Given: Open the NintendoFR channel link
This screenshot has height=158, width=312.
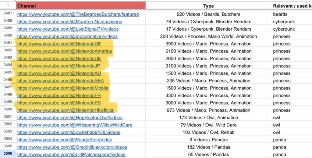Looking at the screenshot, I should coord(59,96).
